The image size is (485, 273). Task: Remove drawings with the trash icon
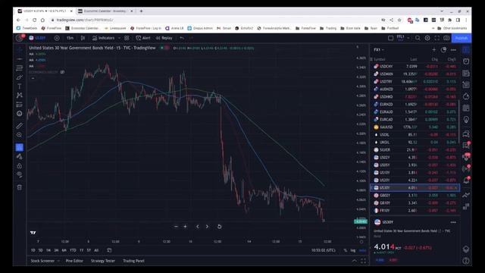(20, 187)
